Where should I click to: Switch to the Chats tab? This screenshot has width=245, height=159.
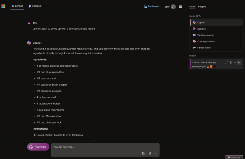tap(192, 6)
